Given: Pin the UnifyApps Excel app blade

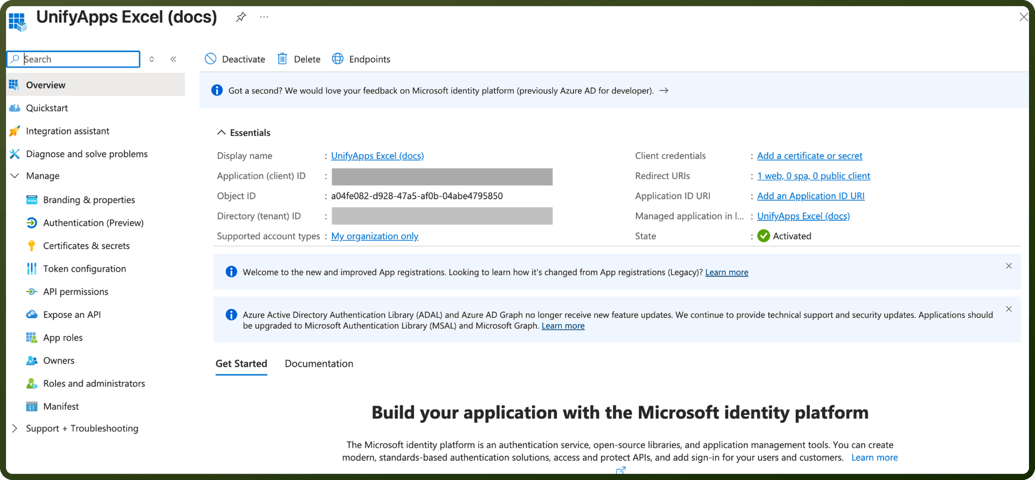Looking at the screenshot, I should click(241, 17).
